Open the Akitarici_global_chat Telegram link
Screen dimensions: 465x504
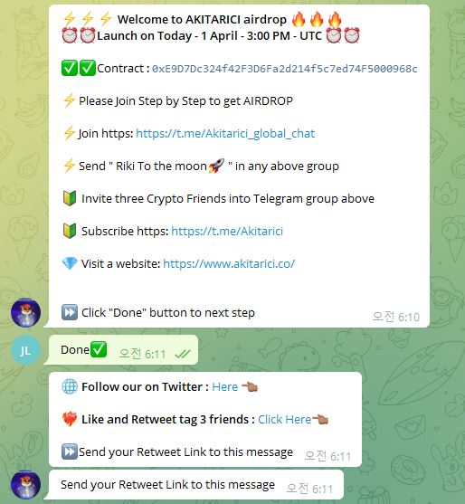225,134
